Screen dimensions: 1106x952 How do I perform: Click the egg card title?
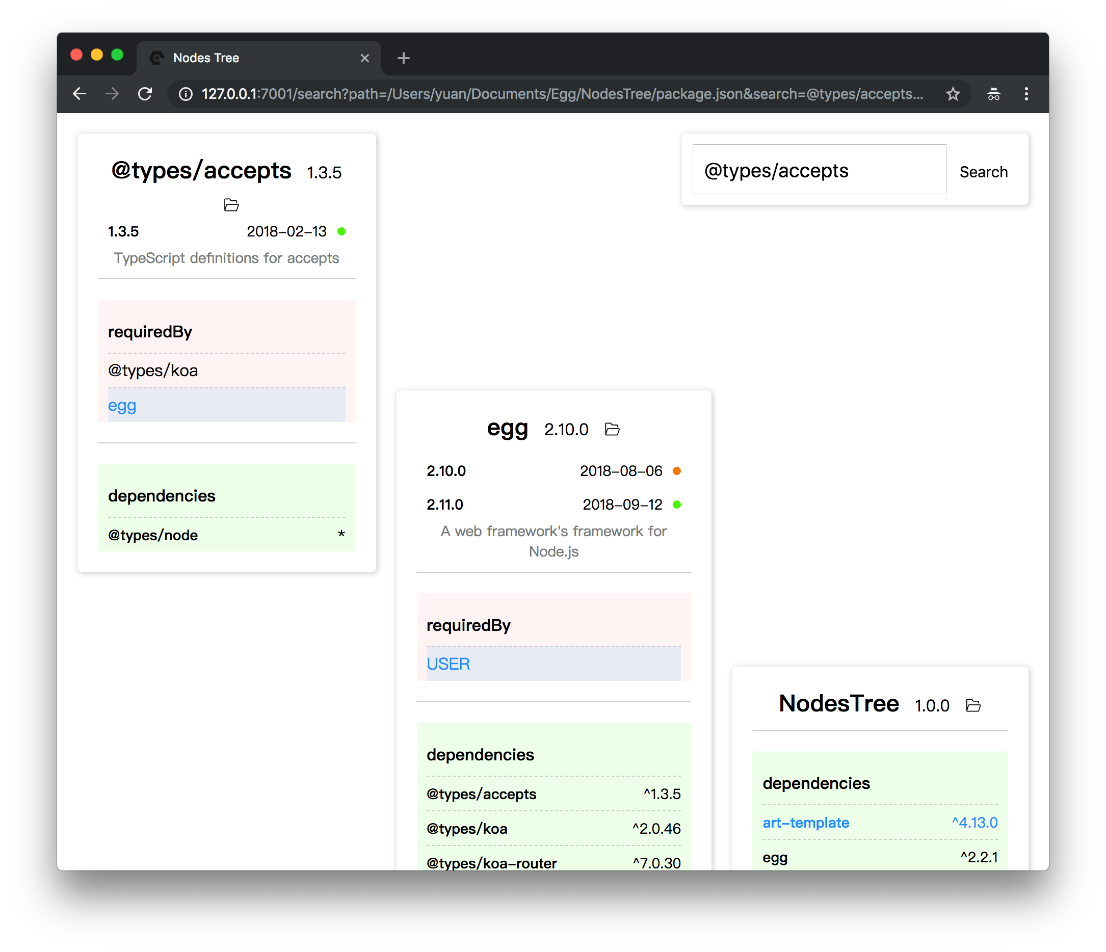coord(507,428)
